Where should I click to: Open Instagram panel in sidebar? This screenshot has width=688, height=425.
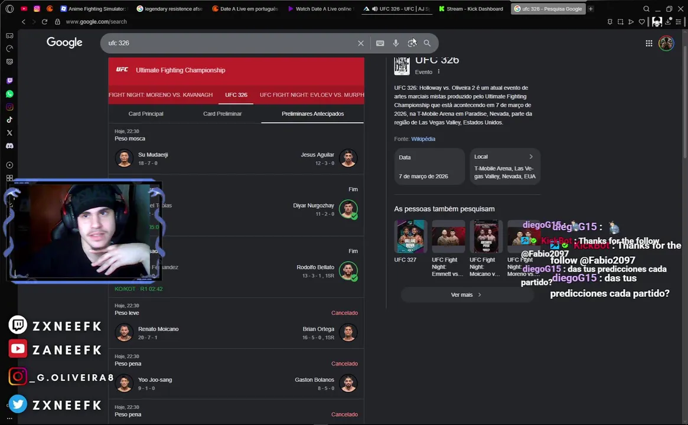[9, 107]
